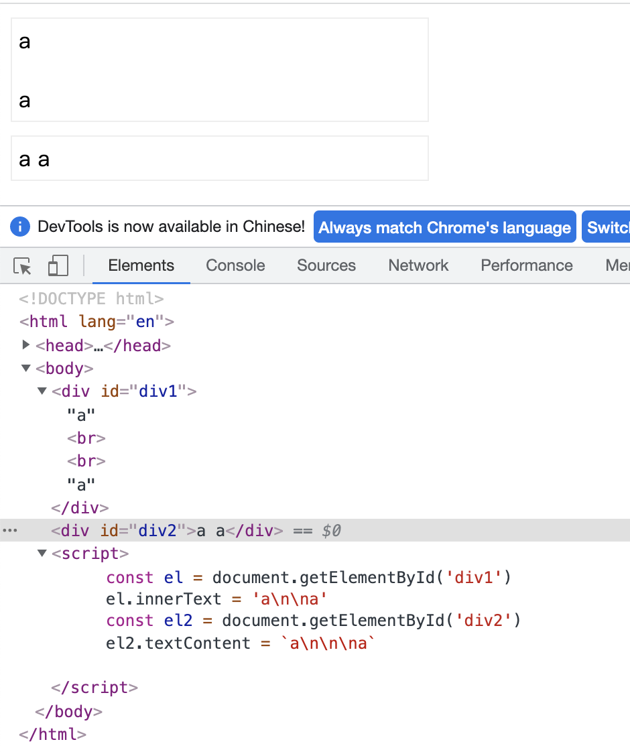This screenshot has width=630, height=752.
Task: Select the first "a" text node in div1
Action: click(x=81, y=414)
